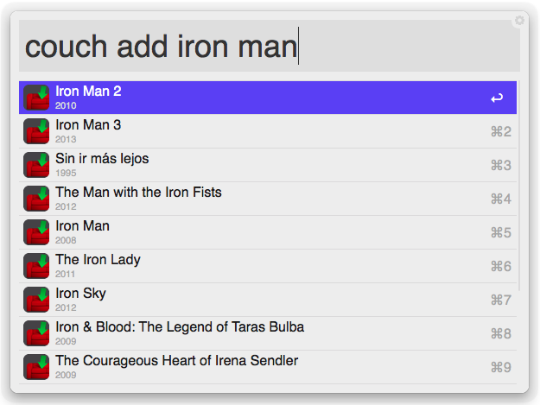Select the Iron Man 2 result
The image size is (540, 405).
click(259, 98)
